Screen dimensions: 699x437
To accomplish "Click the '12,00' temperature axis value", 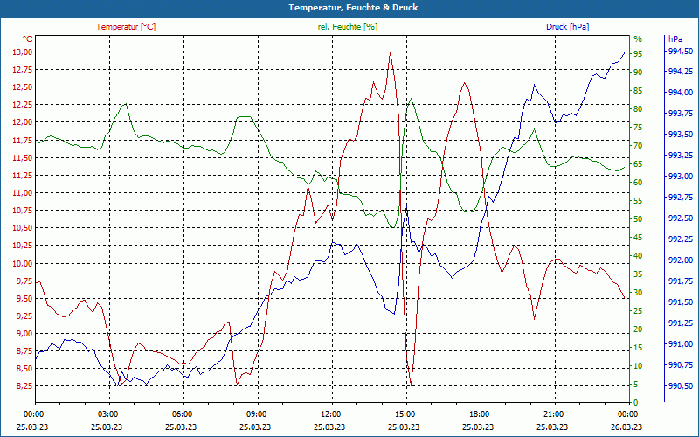I will [x=23, y=122].
